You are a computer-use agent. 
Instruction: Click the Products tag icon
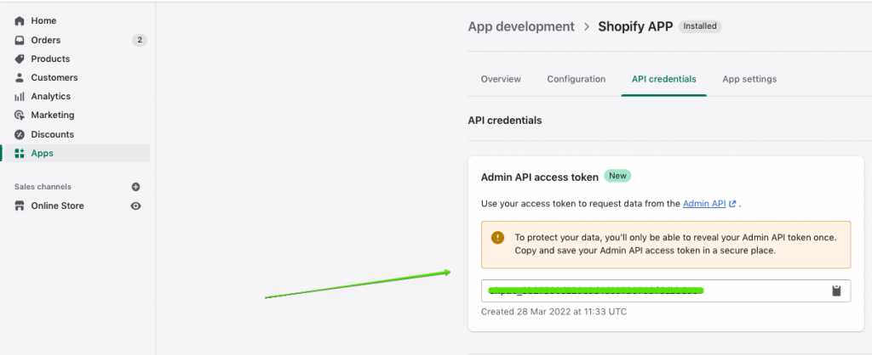pyautogui.click(x=20, y=59)
